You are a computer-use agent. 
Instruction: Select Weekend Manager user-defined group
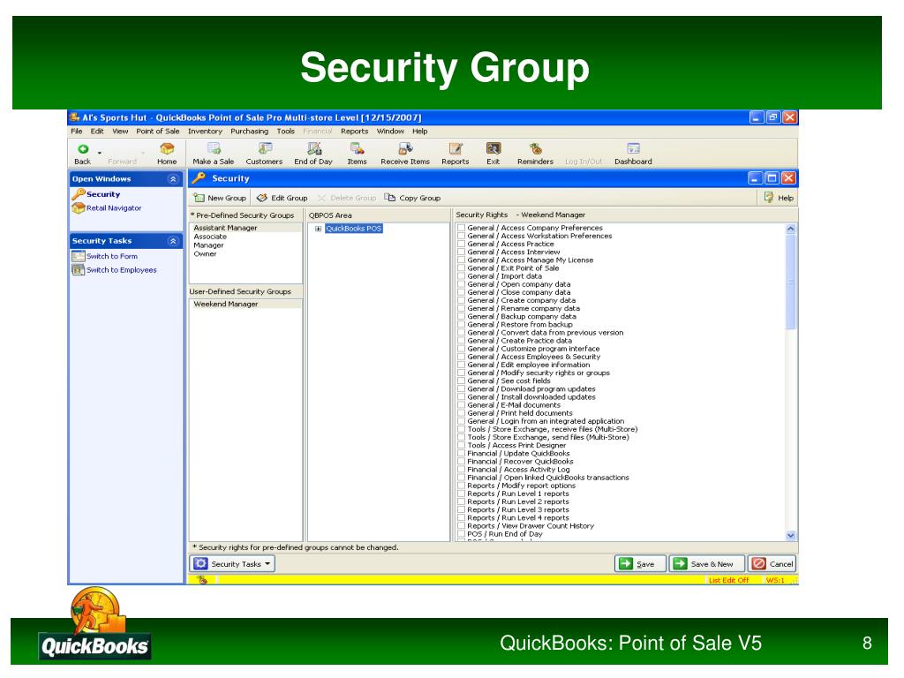tap(245, 304)
